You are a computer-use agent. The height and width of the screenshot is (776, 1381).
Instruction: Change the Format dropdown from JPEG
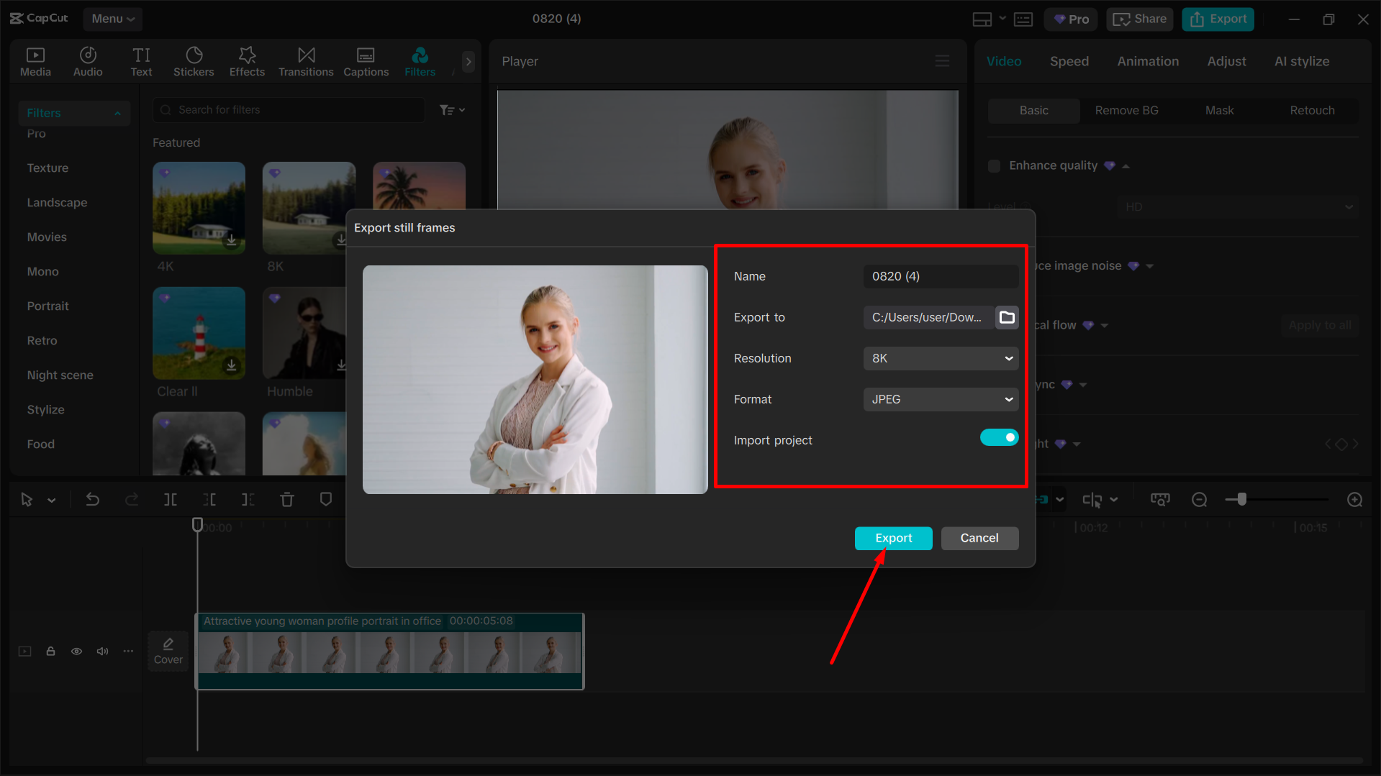(941, 399)
